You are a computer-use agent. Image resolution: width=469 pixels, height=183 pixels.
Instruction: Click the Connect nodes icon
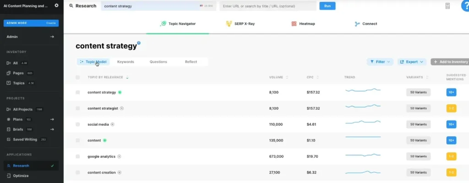357,24
